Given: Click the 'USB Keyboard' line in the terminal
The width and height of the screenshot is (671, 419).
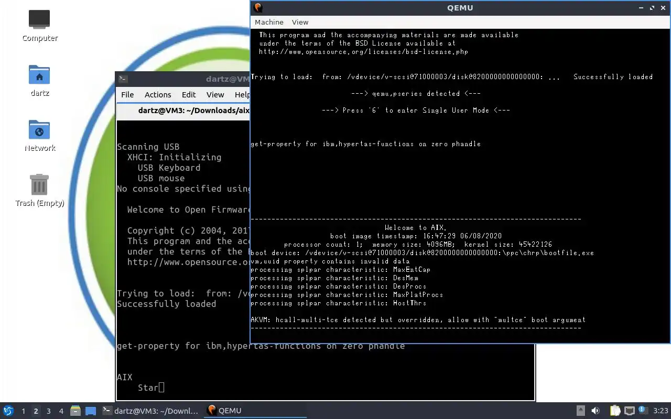Looking at the screenshot, I should tap(169, 168).
